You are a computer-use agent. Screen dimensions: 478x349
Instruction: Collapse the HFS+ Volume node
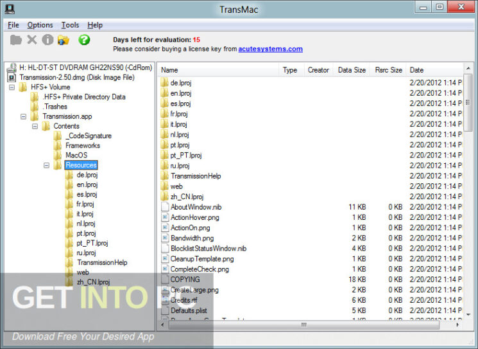pos(12,87)
